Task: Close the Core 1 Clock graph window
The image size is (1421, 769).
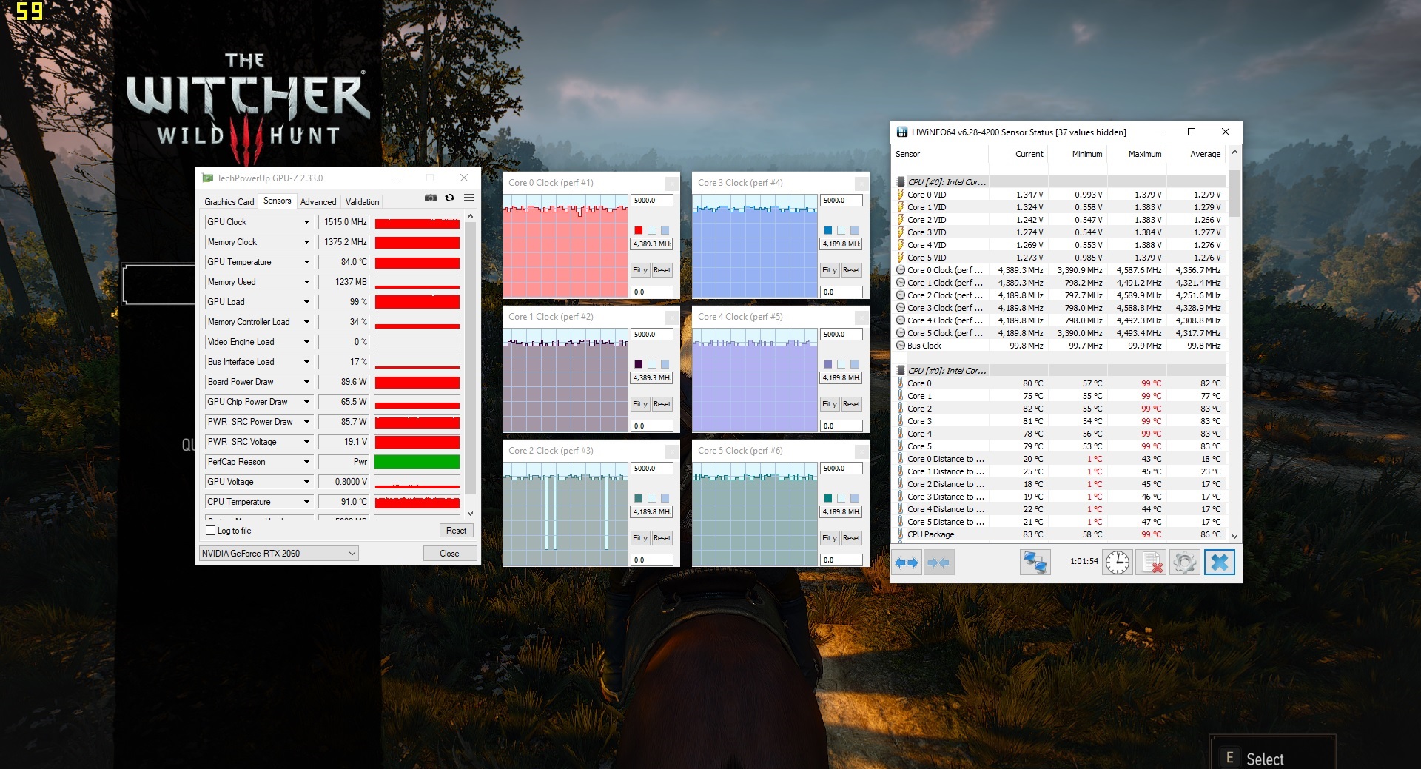Action: pyautogui.click(x=671, y=317)
